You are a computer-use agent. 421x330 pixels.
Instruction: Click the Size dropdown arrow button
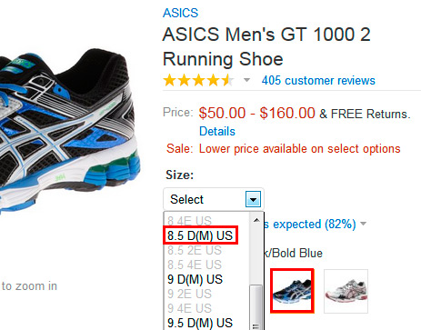[x=253, y=199]
